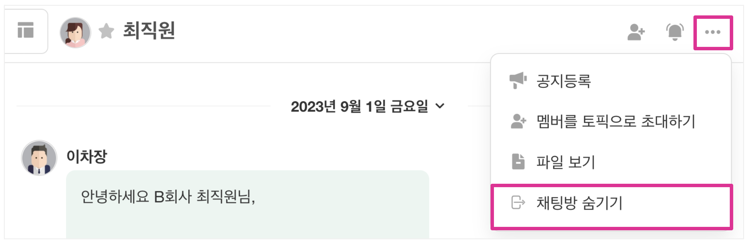Image resolution: width=750 pixels, height=245 pixels.
Task: Select 멤버를 토픽으로 초대하기 menu item
Action: (616, 121)
